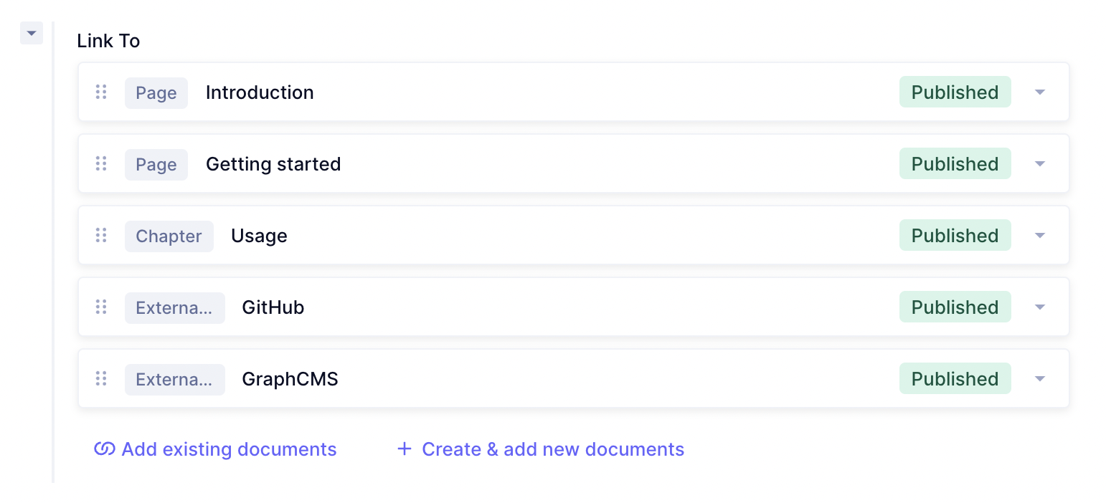Click the drag handle on Introduction row
The image size is (1106, 503).
pyautogui.click(x=101, y=92)
